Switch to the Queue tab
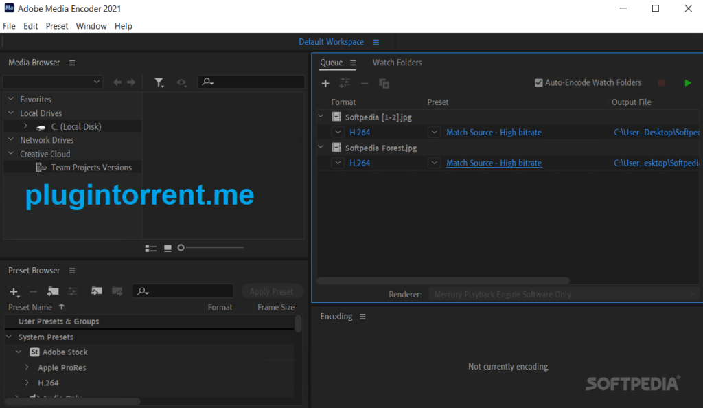Image resolution: width=703 pixels, height=408 pixels. tap(332, 63)
